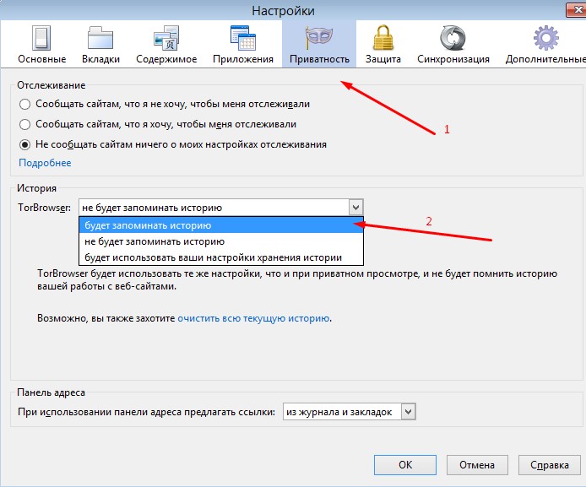The width and height of the screenshot is (586, 487).
Task: Click 'очистить всю текущую историю' link
Action: point(252,319)
